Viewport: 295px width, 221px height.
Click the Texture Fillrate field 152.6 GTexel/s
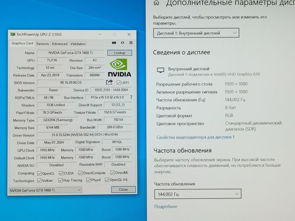(115, 112)
